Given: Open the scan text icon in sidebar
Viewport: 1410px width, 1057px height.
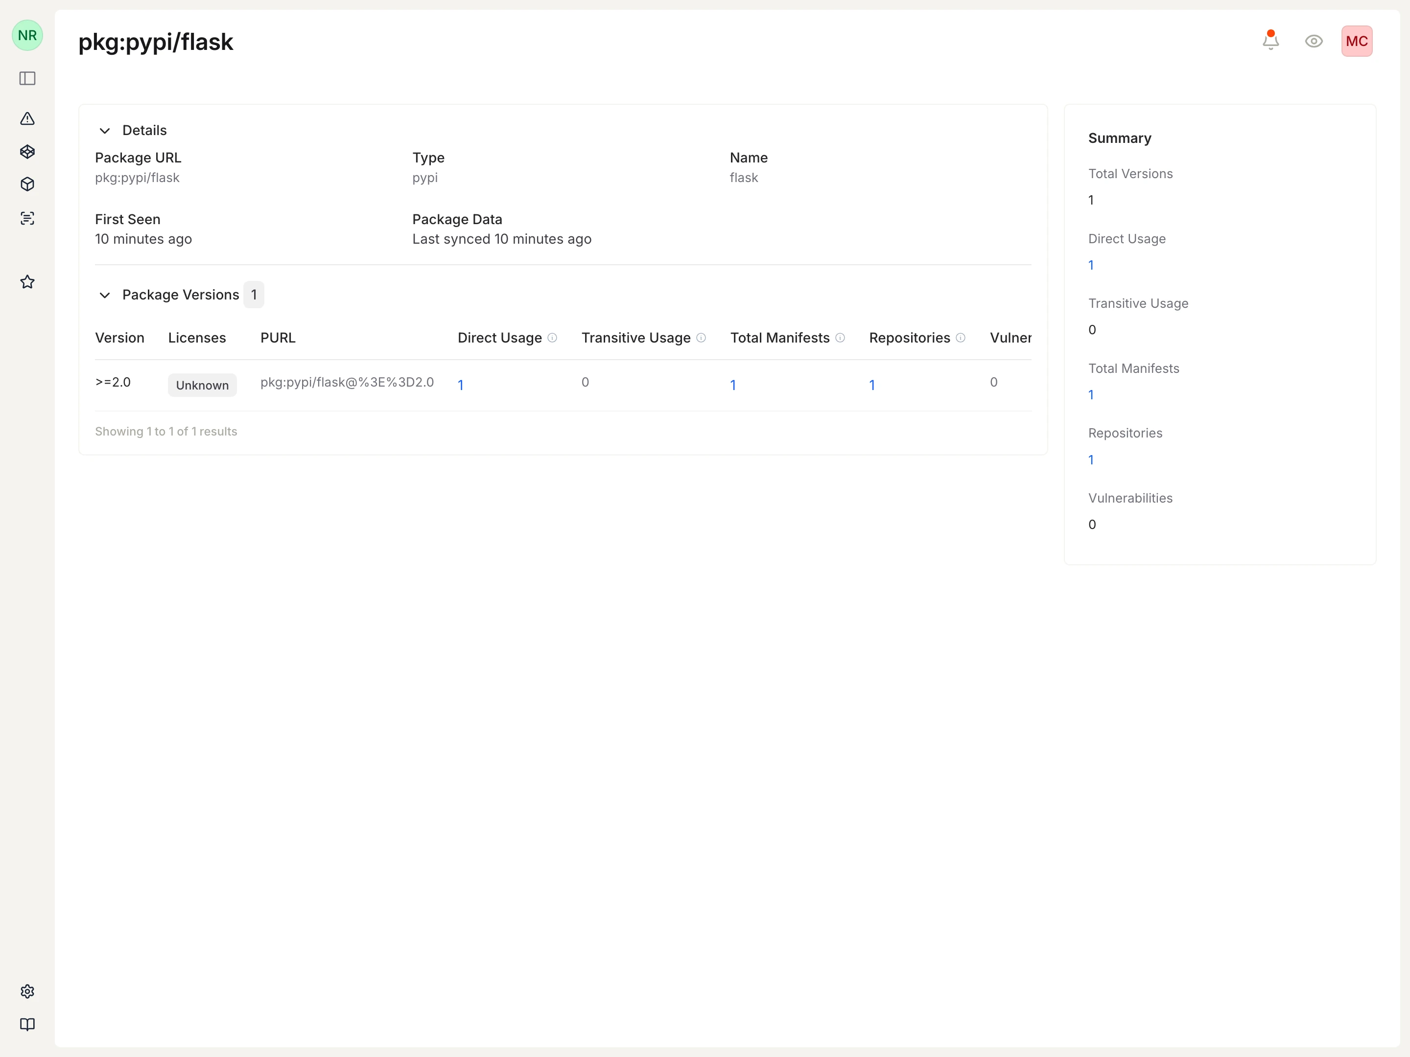Looking at the screenshot, I should [x=27, y=219].
